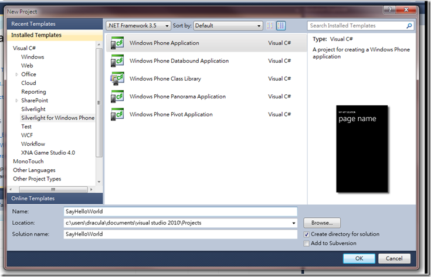Click the Cancel button
The image size is (431, 277).
394,259
